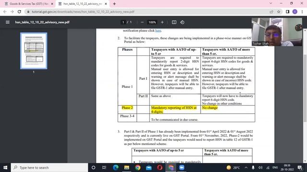The width and height of the screenshot is (307, 172).
Task: Open Cortana circle icon on taskbar
Action: [x=94, y=168]
